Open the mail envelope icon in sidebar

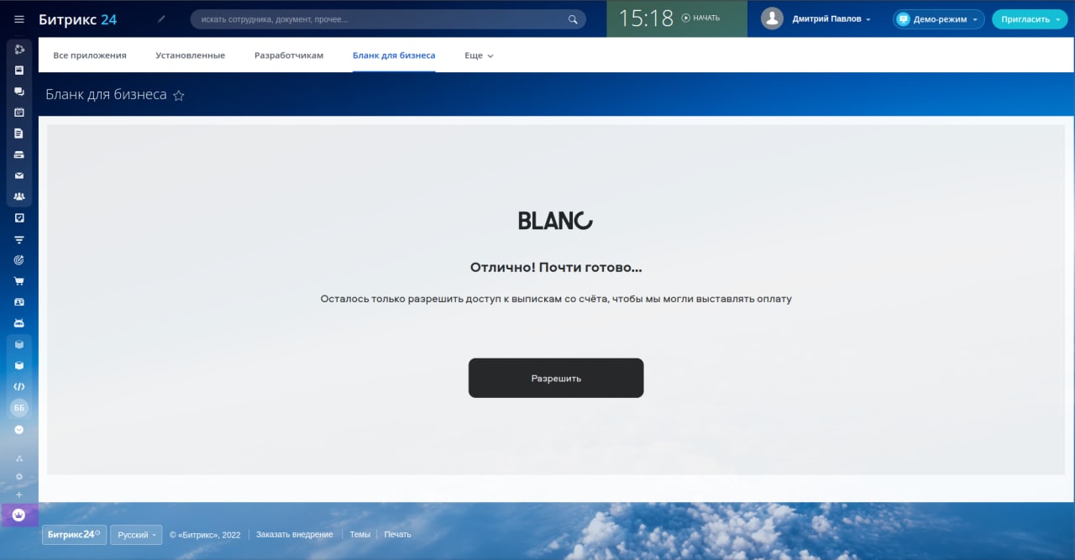click(19, 175)
